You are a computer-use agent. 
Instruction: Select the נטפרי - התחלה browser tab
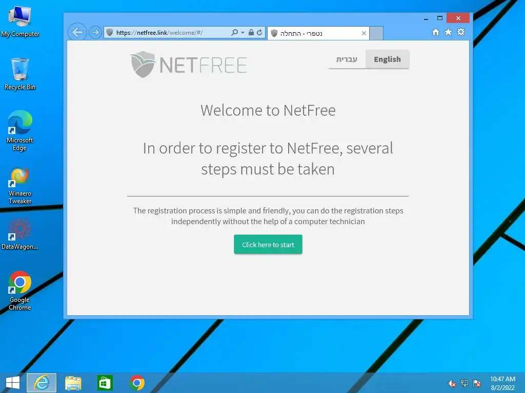coord(318,33)
